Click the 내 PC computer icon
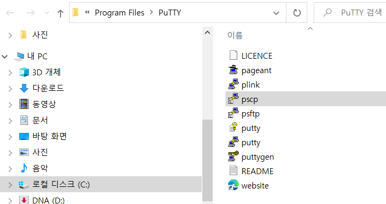 [19, 56]
